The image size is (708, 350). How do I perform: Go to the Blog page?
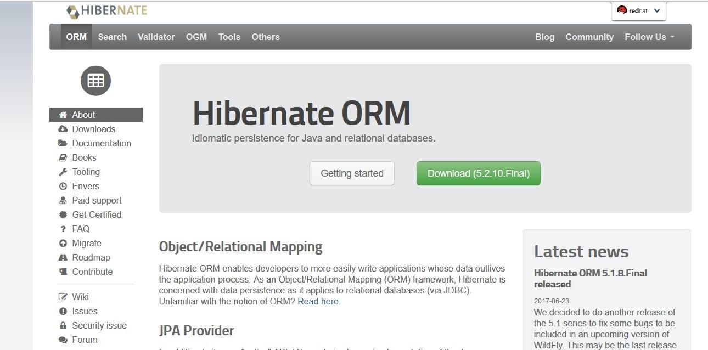pos(544,37)
